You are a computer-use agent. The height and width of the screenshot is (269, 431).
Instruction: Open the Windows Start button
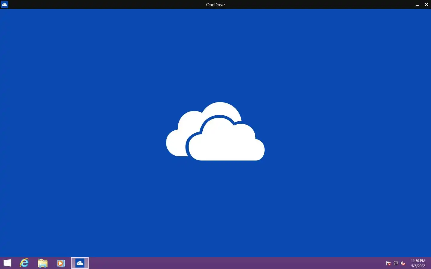point(7,263)
